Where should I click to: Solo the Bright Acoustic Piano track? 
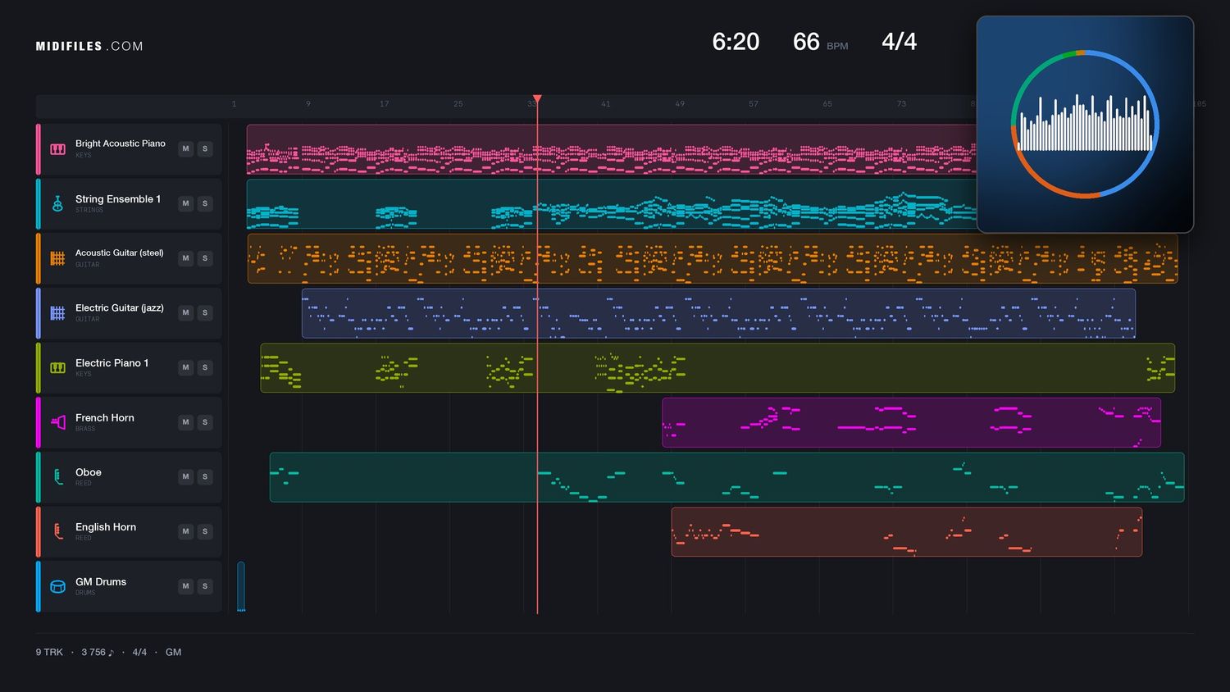(205, 148)
